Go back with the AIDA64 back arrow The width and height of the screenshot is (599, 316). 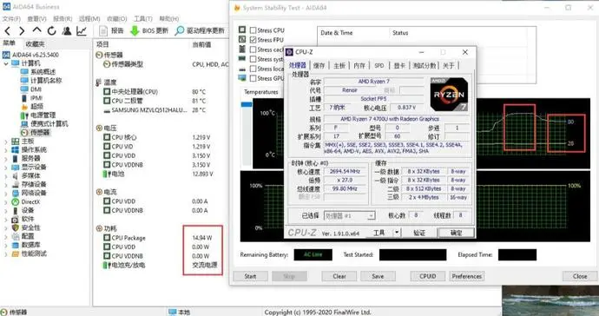[x=8, y=31]
